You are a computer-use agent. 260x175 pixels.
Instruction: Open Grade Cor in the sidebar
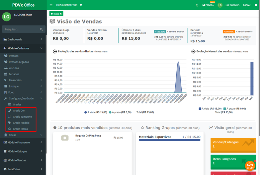point(18,110)
